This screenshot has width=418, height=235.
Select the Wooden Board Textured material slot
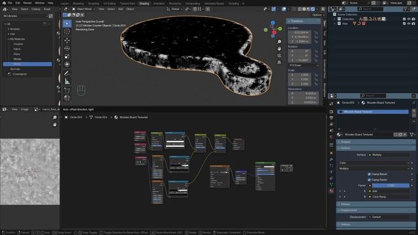coord(373,112)
